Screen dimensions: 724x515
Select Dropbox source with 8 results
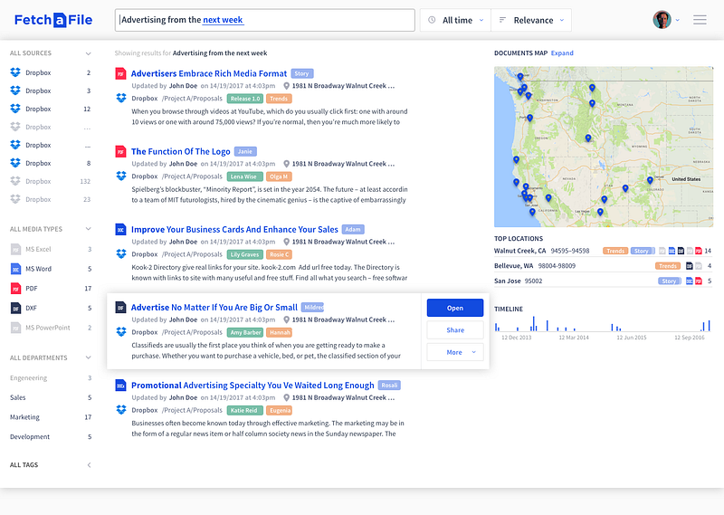[51, 163]
